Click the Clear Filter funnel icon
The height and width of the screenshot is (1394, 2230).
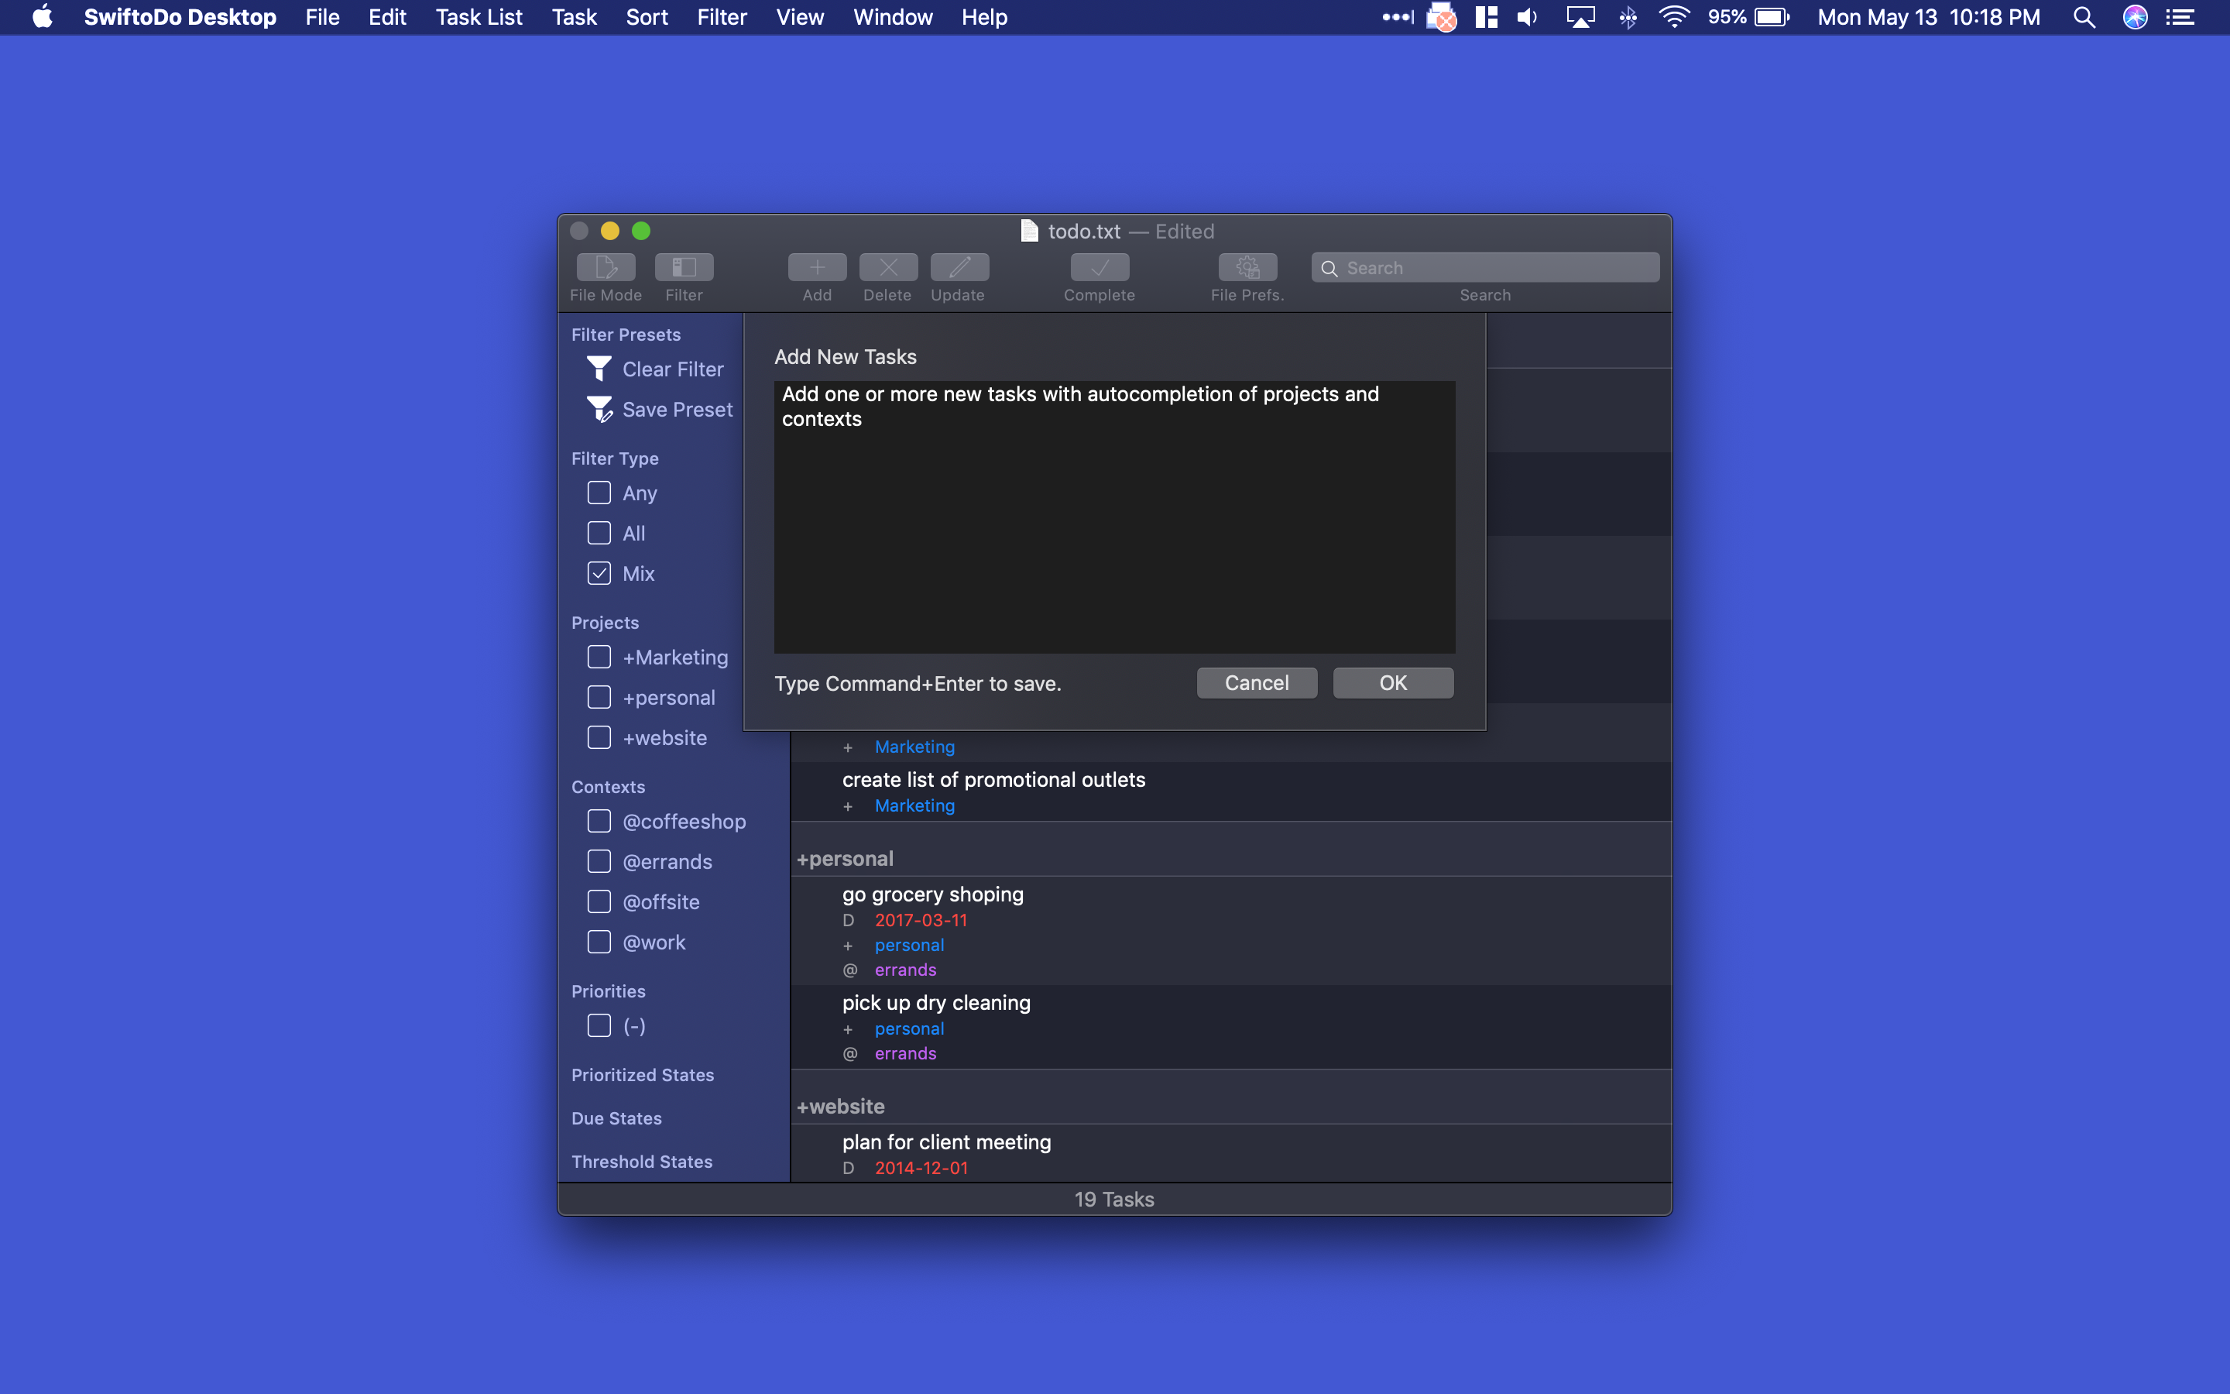click(599, 368)
